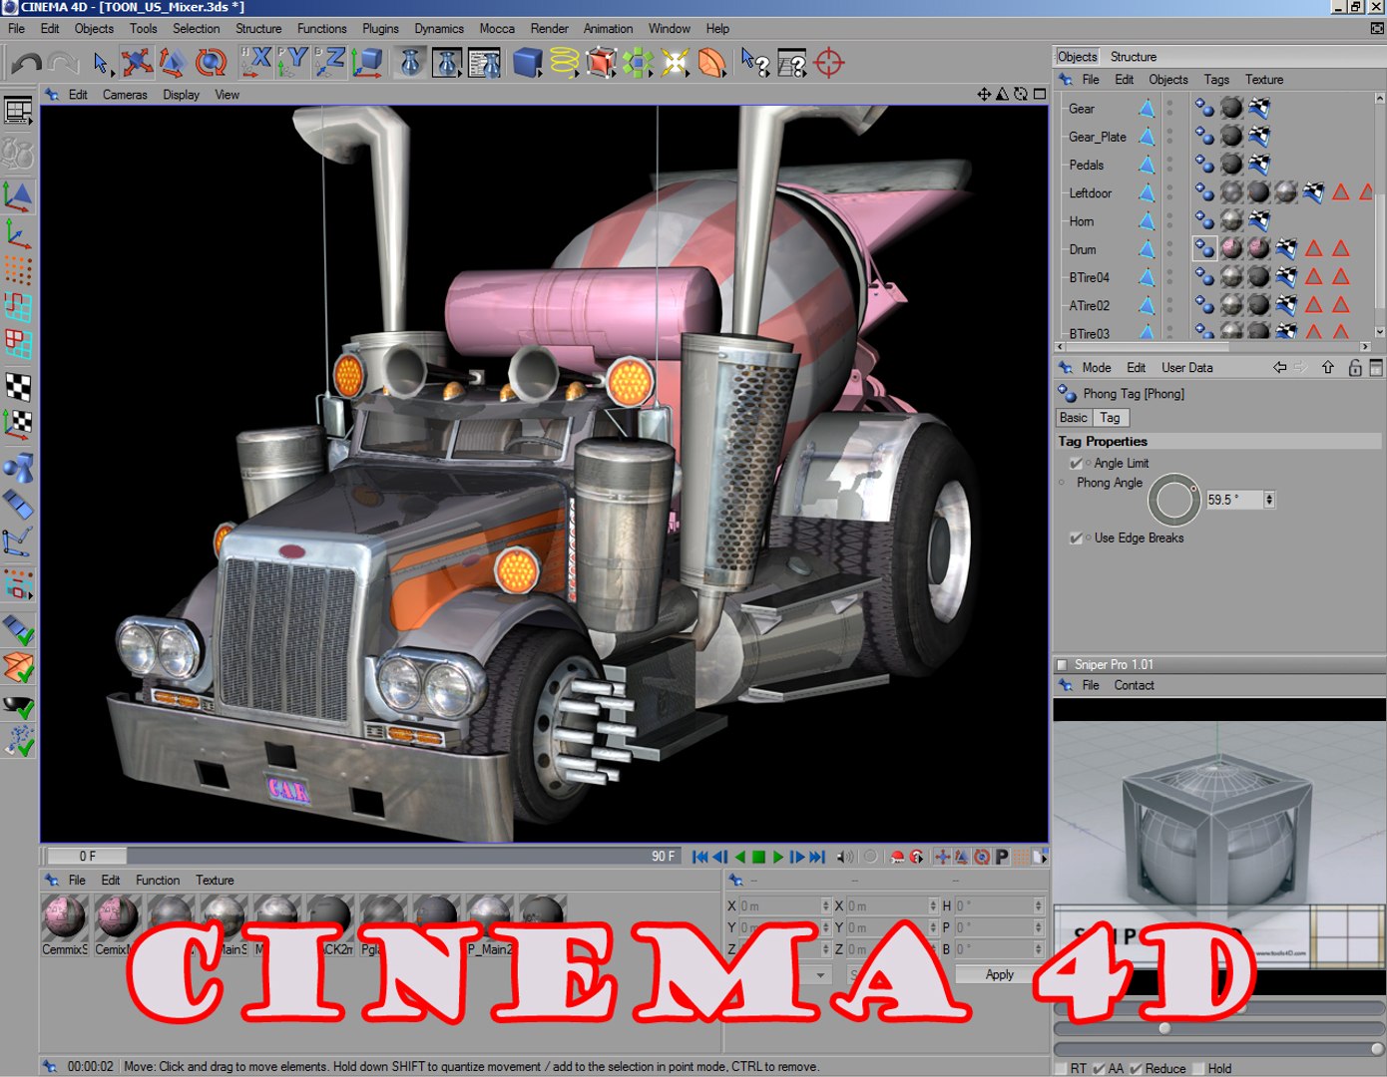Click the Apply button in coordinates panel
The height and width of the screenshot is (1077, 1387).
pos(999,974)
